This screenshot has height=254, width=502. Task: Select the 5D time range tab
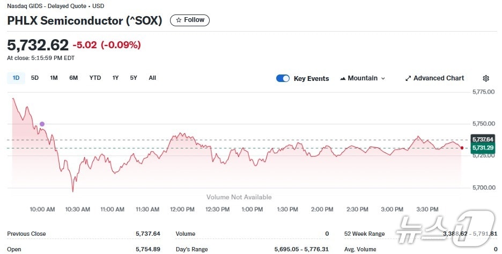click(x=35, y=78)
